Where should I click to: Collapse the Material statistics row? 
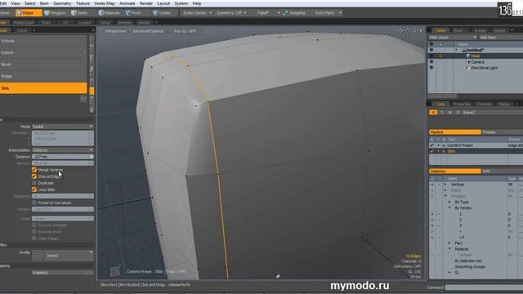coord(449,249)
